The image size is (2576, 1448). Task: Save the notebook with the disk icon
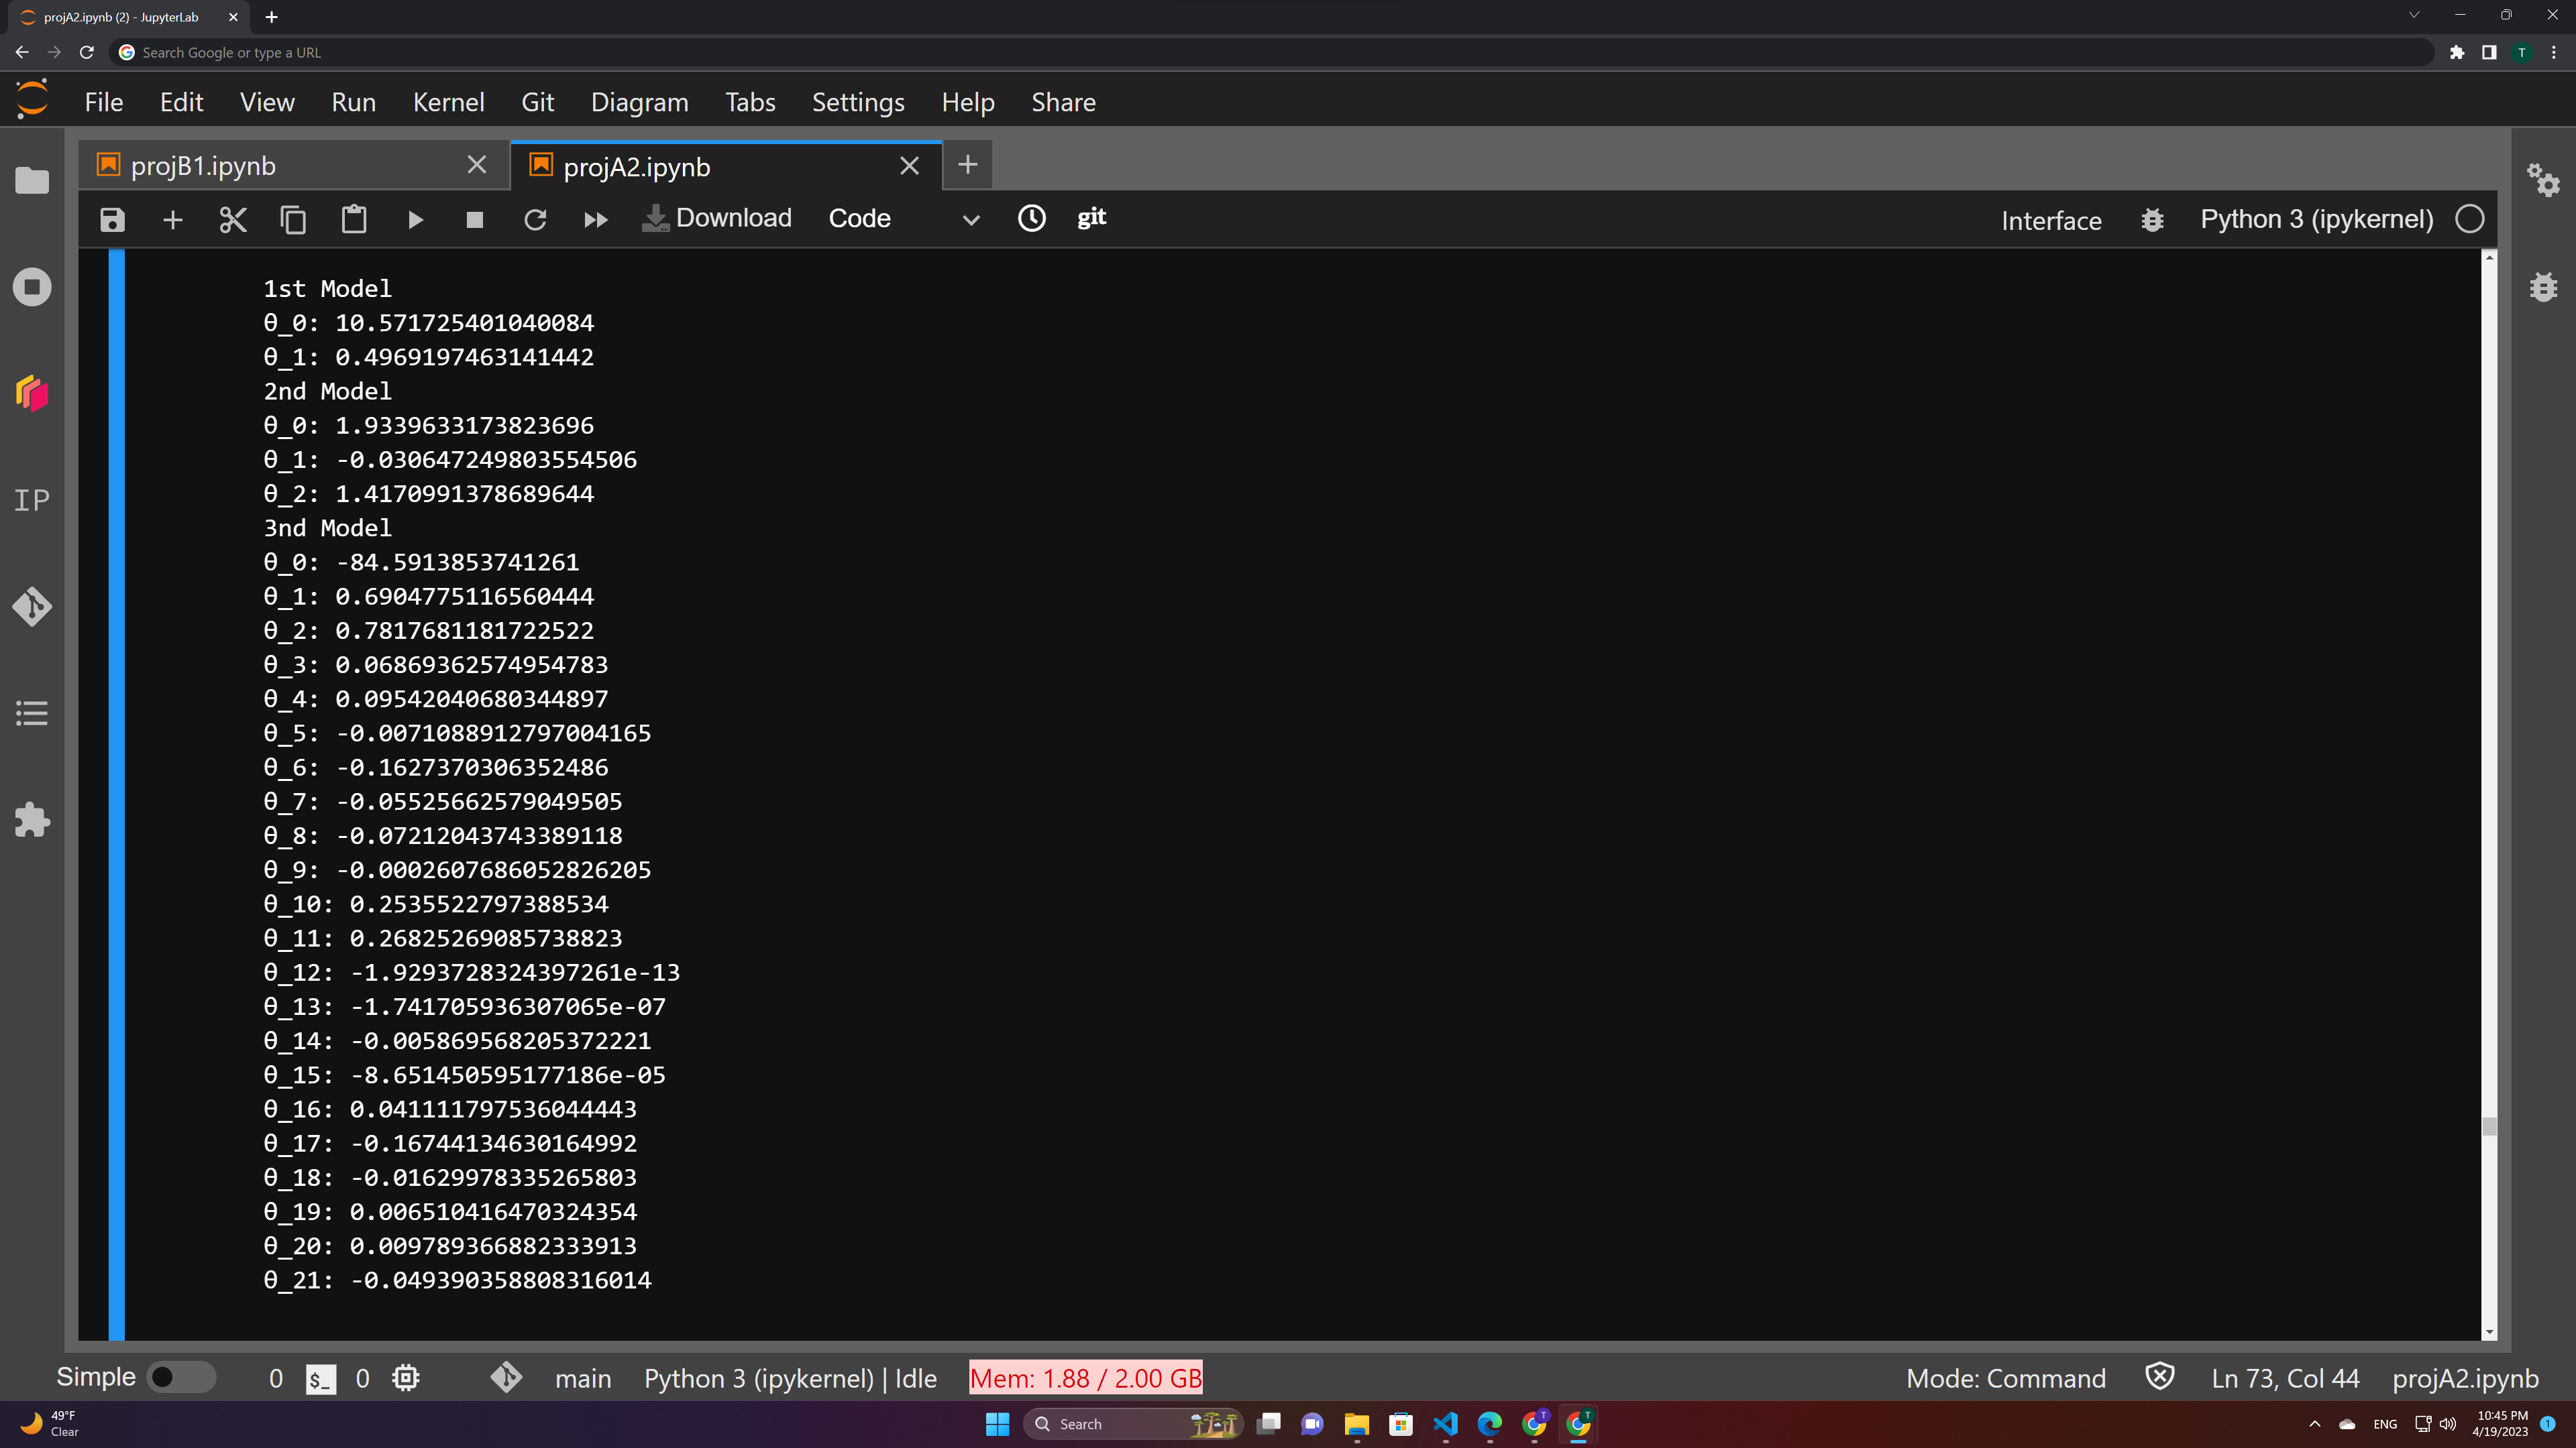click(x=112, y=219)
